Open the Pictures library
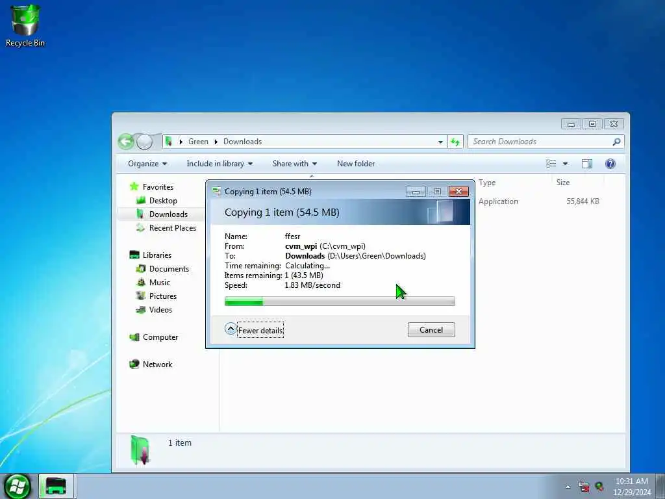The height and width of the screenshot is (499, 665). pyautogui.click(x=163, y=296)
